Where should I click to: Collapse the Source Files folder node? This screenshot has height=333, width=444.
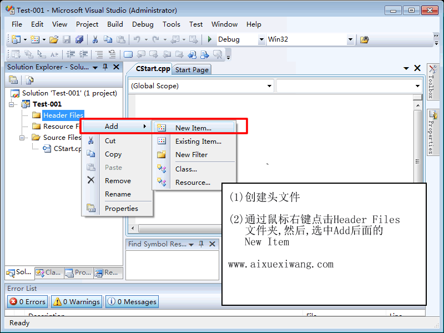(x=22, y=138)
